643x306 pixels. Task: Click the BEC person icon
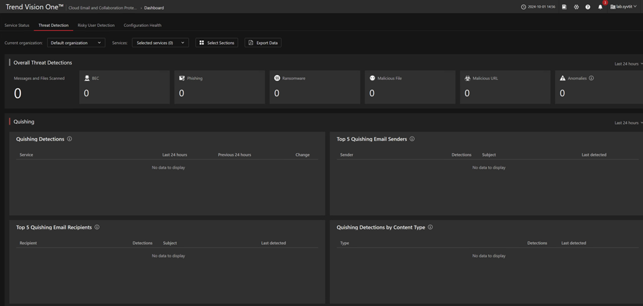pos(87,78)
